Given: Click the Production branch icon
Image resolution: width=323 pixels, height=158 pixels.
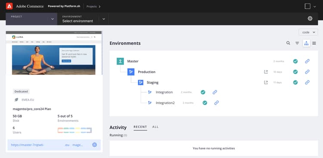Looking at the screenshot, I should (131, 72).
